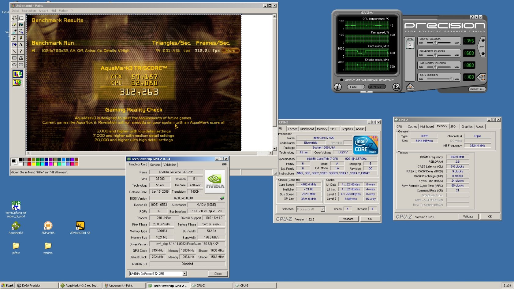Open the Bearbeiten menu in Paint
This screenshot has width=514, height=289.
(28, 11)
